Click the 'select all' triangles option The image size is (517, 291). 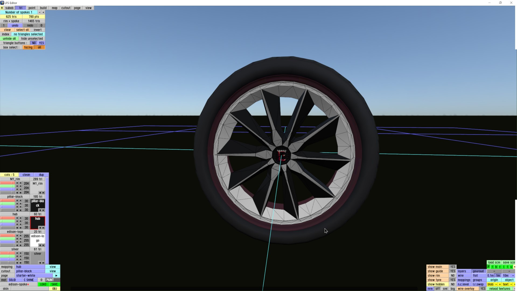(22, 30)
